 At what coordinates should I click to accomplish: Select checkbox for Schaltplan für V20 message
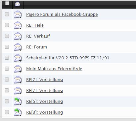7,58
